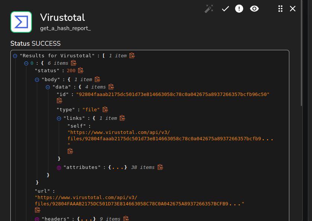The width and height of the screenshot is (312, 221).
Task: Collapse the "body" node
Action: tap(37, 80)
